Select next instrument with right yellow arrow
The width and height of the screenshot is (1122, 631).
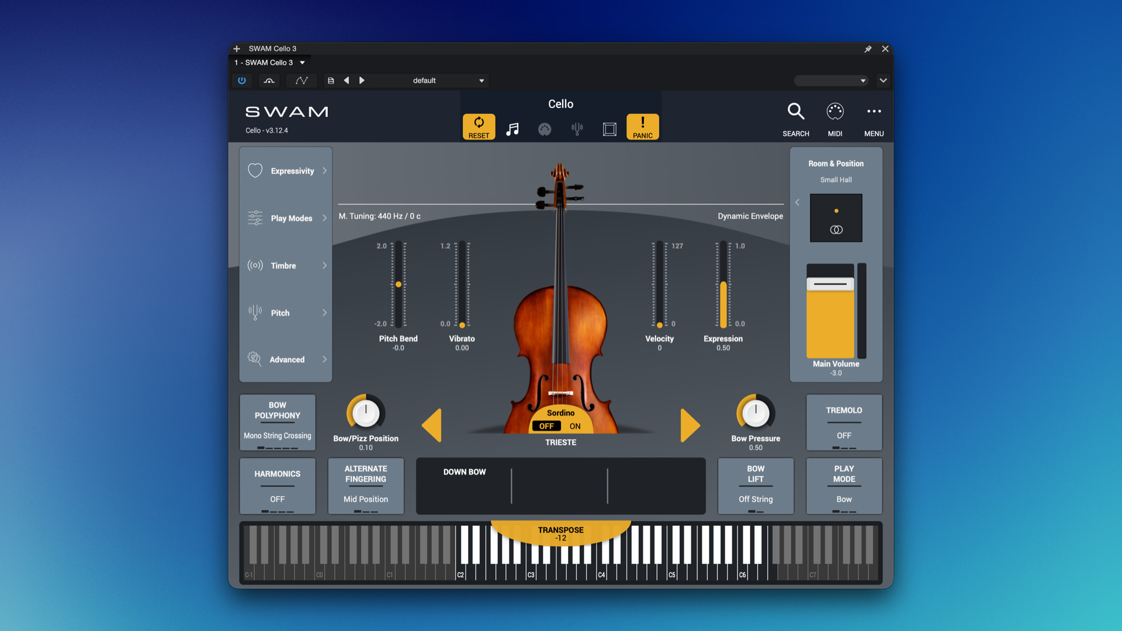click(690, 425)
